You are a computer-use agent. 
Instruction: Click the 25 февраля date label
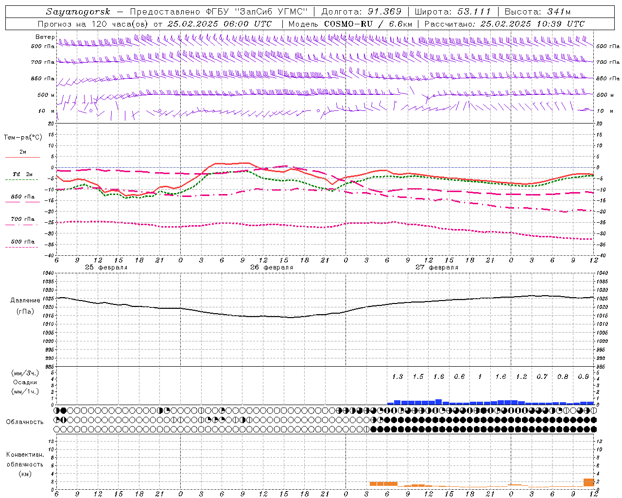pyautogui.click(x=106, y=267)
